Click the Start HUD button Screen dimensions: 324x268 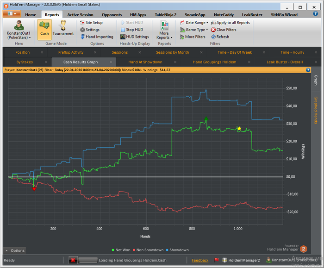(x=132, y=23)
